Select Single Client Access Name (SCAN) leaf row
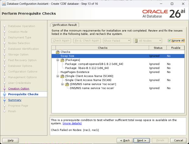 tap(118, 80)
